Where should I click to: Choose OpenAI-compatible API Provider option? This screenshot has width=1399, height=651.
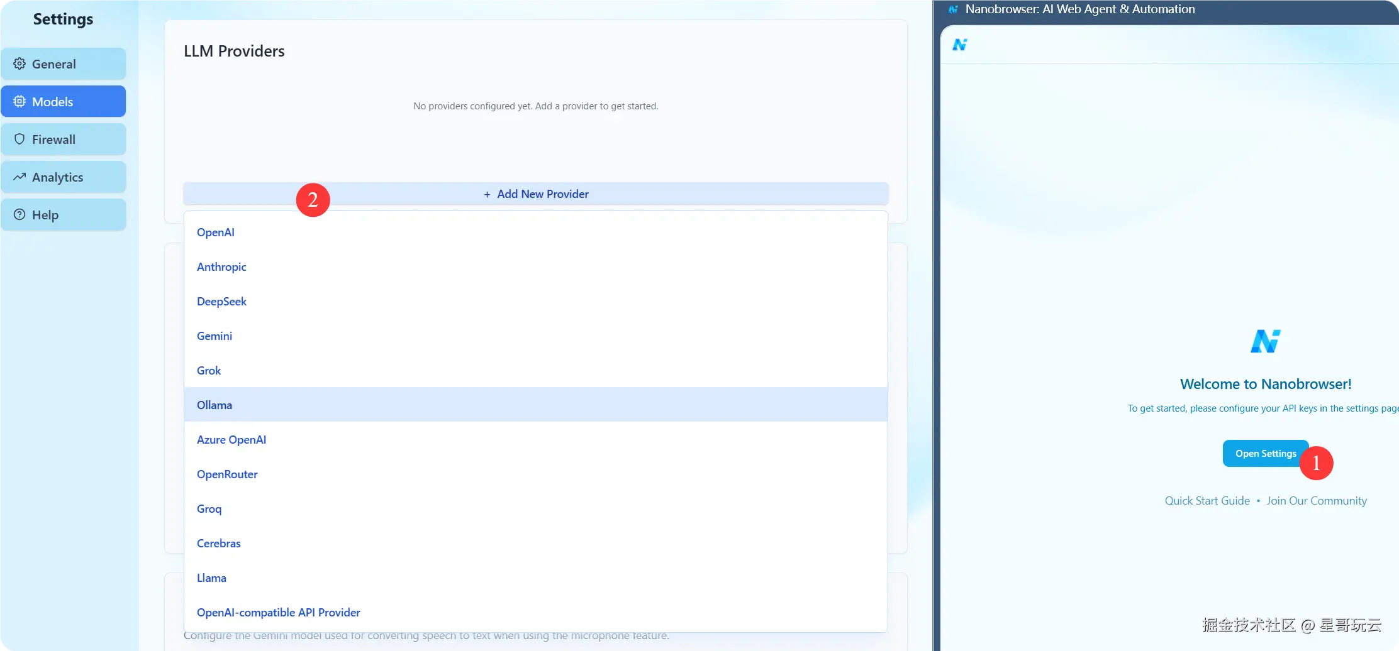pos(536,613)
